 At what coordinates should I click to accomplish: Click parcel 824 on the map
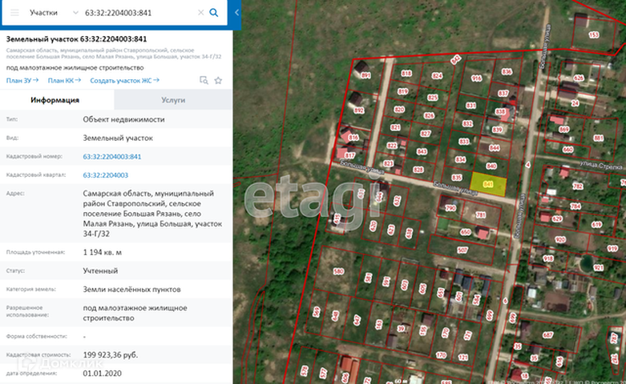click(x=437, y=76)
